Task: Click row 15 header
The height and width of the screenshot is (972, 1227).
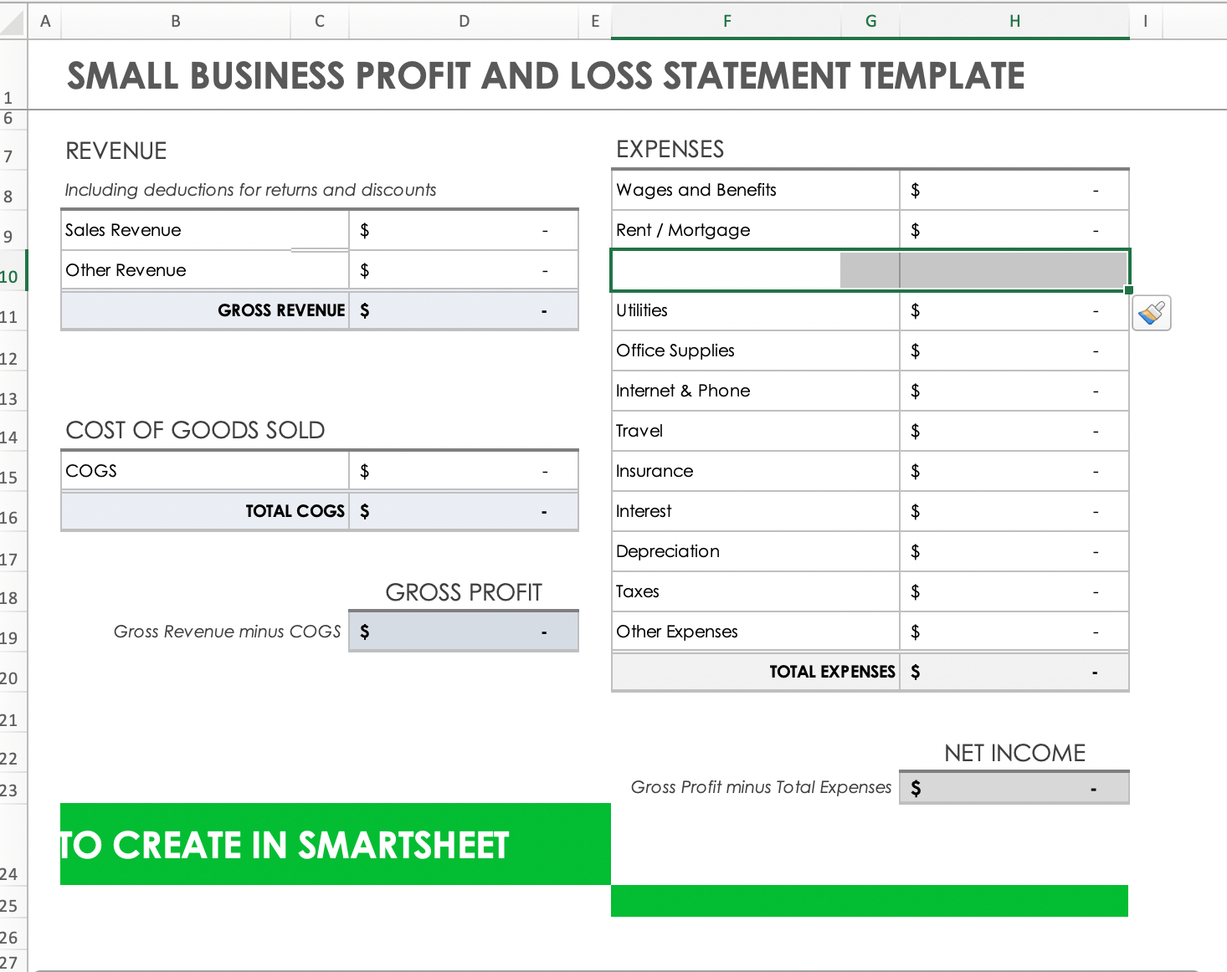Action: (10, 478)
